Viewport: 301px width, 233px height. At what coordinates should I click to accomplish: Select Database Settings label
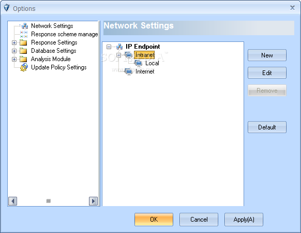pos(54,51)
